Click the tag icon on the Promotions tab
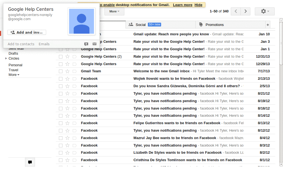Viewport: 283px width, 178px height. point(201,25)
